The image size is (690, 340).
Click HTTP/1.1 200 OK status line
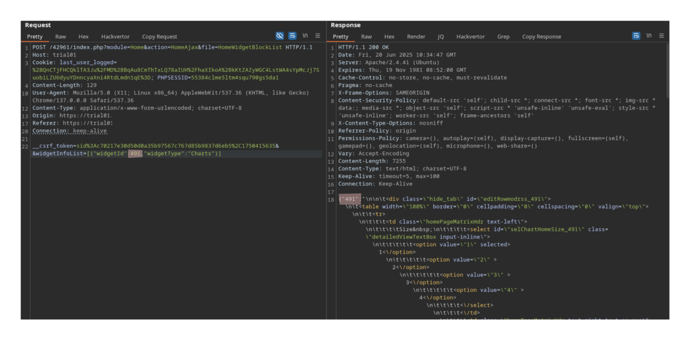tap(363, 47)
